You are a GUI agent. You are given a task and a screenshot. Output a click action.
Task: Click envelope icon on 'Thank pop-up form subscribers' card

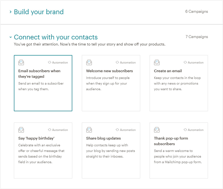click(x=157, y=130)
